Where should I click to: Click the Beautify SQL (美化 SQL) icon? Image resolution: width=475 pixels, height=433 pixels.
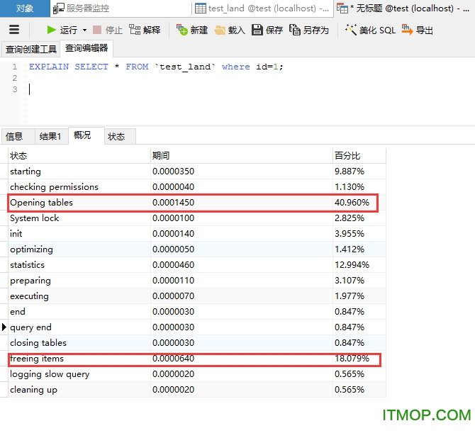(x=351, y=30)
